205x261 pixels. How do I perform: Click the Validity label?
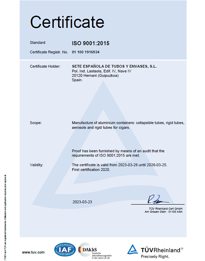tap(37, 165)
